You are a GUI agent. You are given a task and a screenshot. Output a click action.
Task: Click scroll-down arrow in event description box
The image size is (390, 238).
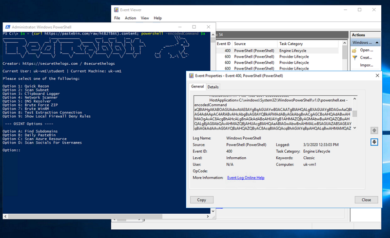point(355,128)
